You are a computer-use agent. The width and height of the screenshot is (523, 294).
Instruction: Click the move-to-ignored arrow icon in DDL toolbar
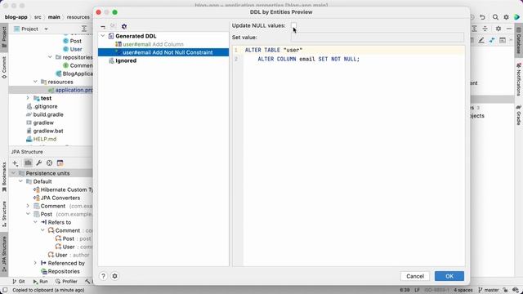[x=103, y=26]
